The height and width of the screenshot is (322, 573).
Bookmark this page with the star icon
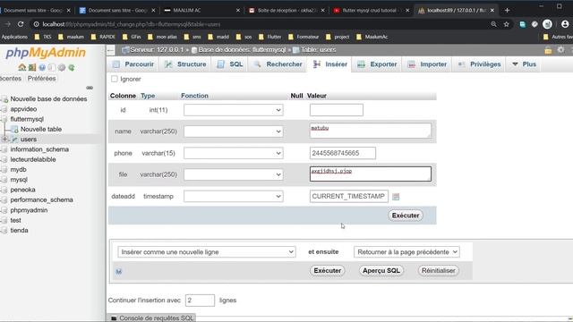506,24
